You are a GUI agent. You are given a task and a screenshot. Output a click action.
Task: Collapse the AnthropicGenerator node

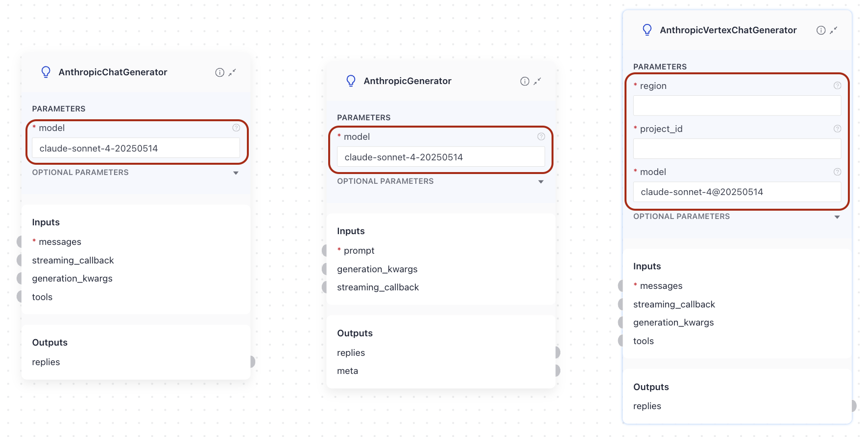point(537,81)
